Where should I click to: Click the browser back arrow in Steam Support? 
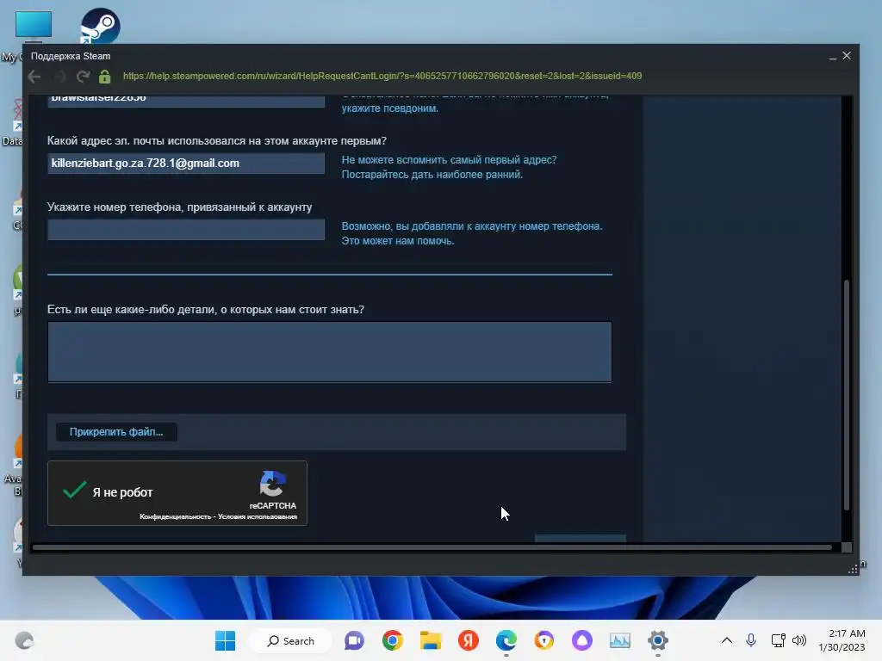[x=34, y=77]
